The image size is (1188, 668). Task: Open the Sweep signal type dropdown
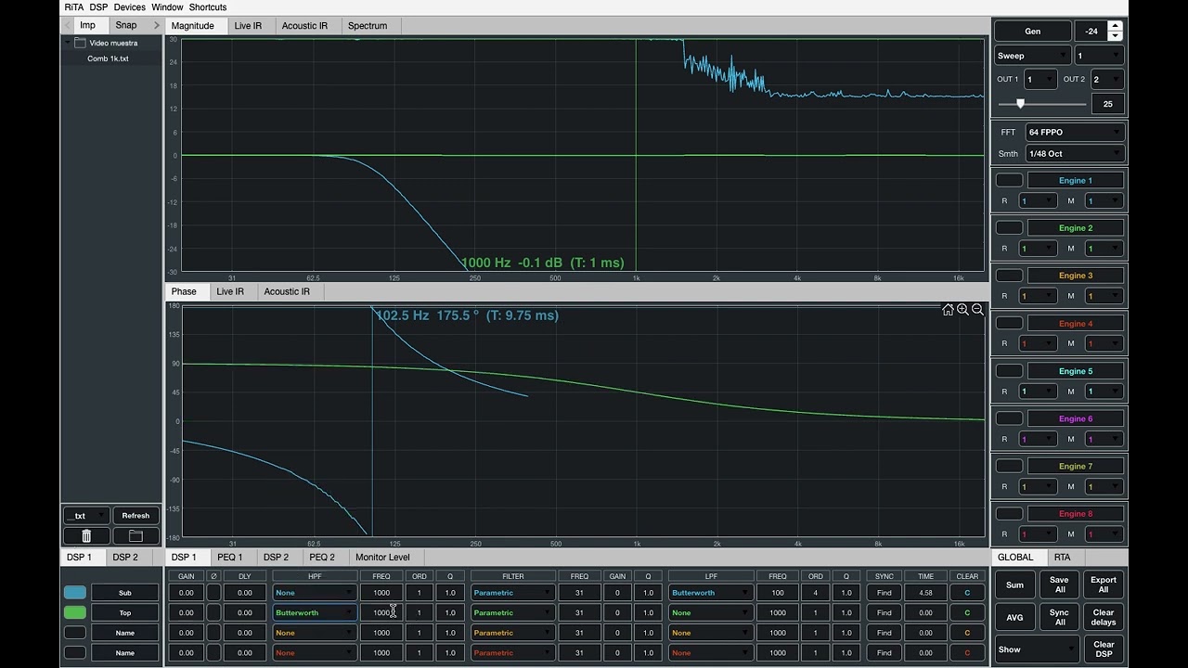click(x=1032, y=56)
